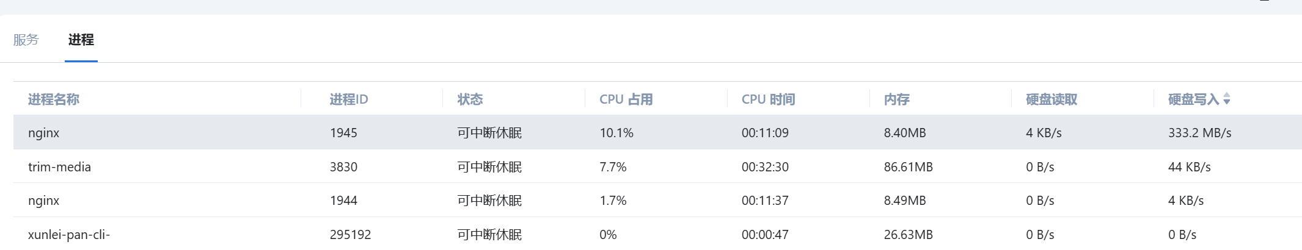Click the 00:32:30 CPU time cell
Image resolution: width=1302 pixels, height=250 pixels.
(x=765, y=167)
